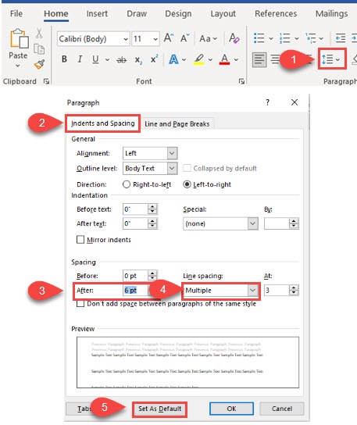Open font color dropdown arrow
The height and width of the screenshot is (425, 357).
pos(236,59)
